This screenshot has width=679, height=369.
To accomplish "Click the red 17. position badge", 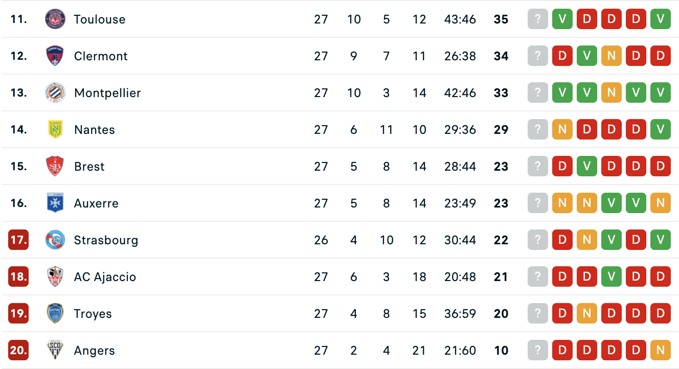I will 18,240.
